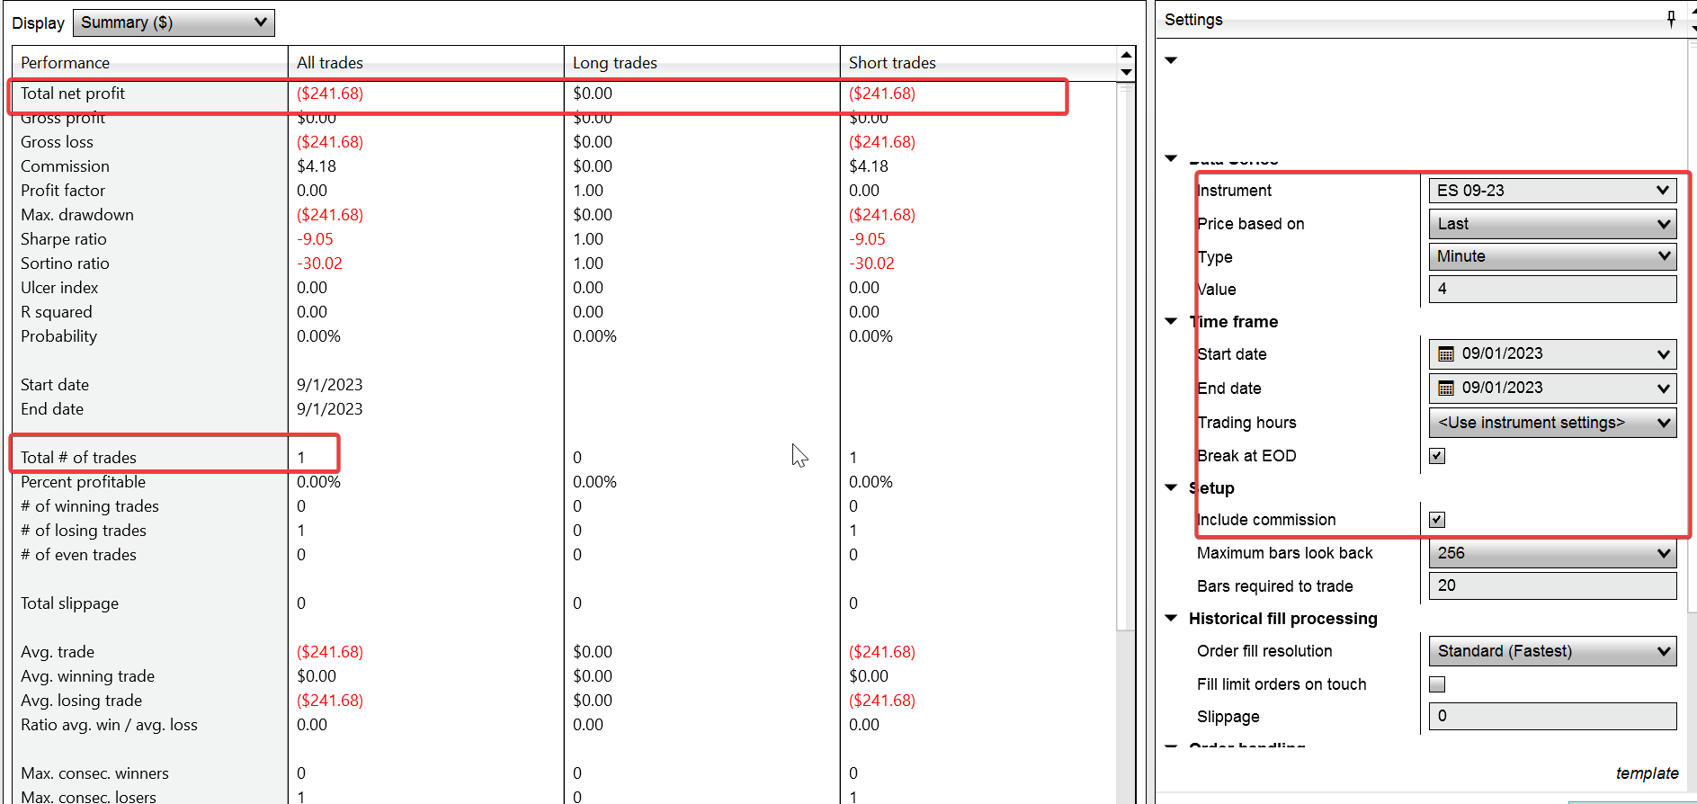
Task: Click the End date value 9/1/2023 in the grid
Action: tap(330, 409)
